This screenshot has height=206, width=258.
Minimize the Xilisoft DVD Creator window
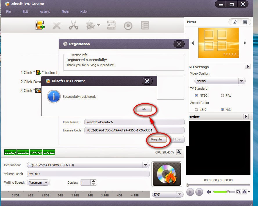[x=221, y=4]
